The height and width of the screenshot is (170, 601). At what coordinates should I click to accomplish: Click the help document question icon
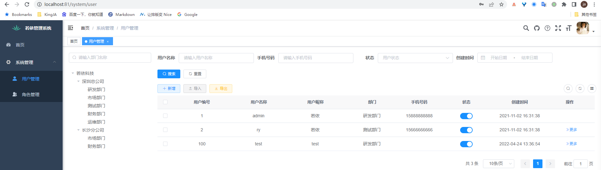pyautogui.click(x=547, y=28)
